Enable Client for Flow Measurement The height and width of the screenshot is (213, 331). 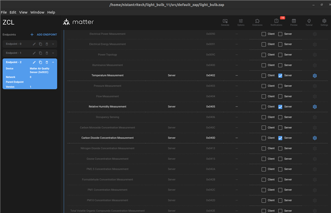tap(264, 96)
